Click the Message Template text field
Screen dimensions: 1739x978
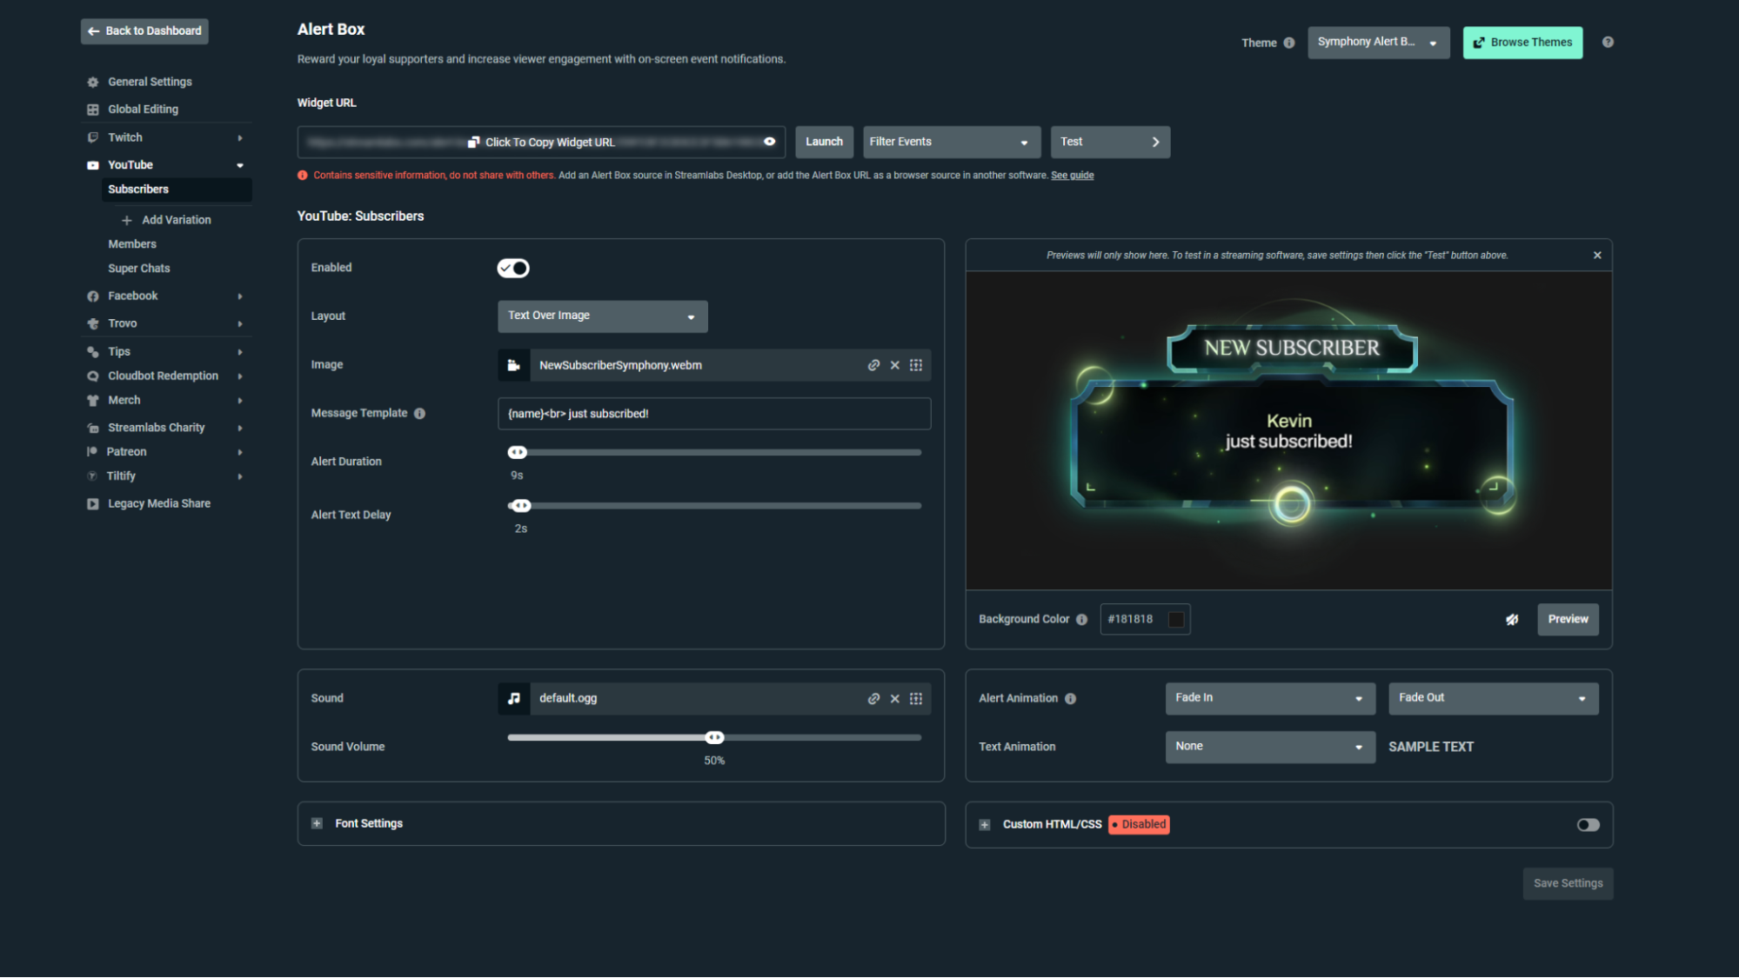tap(713, 414)
